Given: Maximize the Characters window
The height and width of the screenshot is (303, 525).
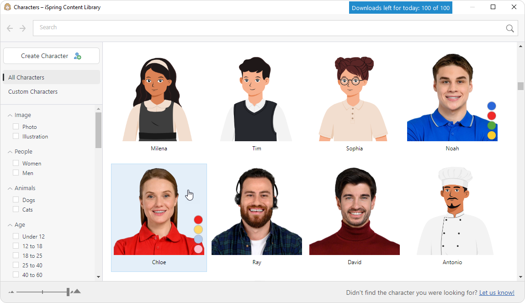Looking at the screenshot, I should coord(493,7).
